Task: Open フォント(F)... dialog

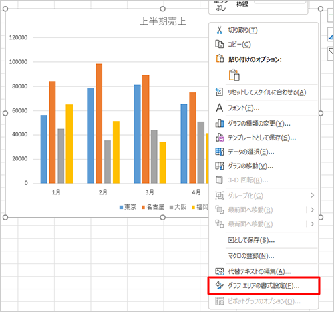Action: 263,108
